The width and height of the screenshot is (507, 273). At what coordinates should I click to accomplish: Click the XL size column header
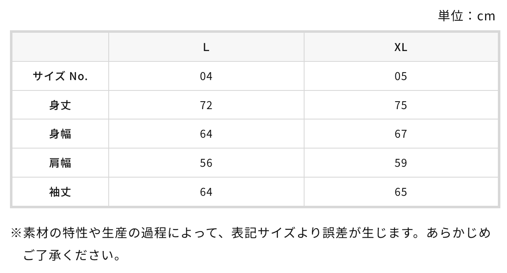pos(401,47)
